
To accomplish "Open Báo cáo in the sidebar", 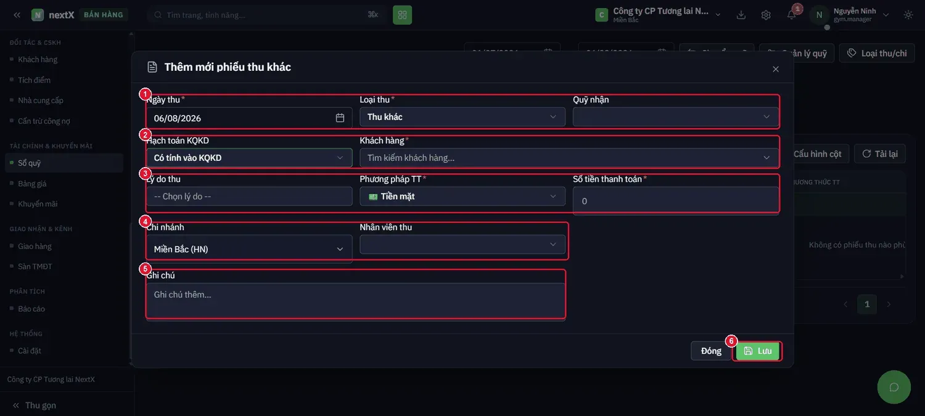I will click(31, 309).
